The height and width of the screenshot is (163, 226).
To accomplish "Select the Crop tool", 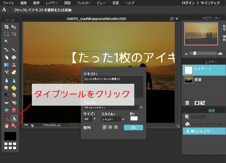I will point(6,27).
